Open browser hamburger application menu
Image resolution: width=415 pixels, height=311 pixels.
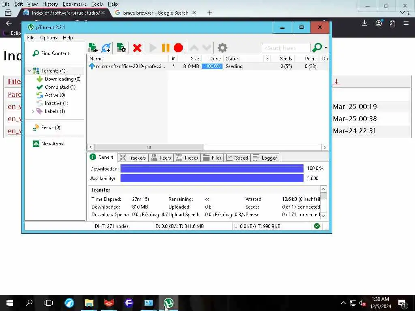pyautogui.click(x=406, y=23)
